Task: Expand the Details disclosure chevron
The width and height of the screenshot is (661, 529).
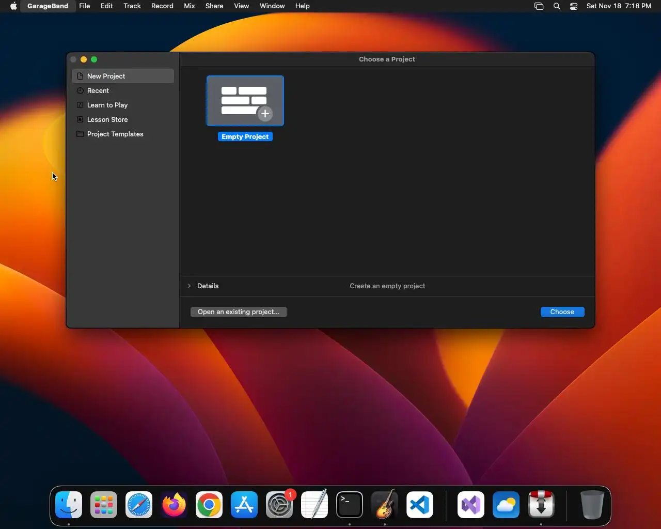Action: pos(189,286)
